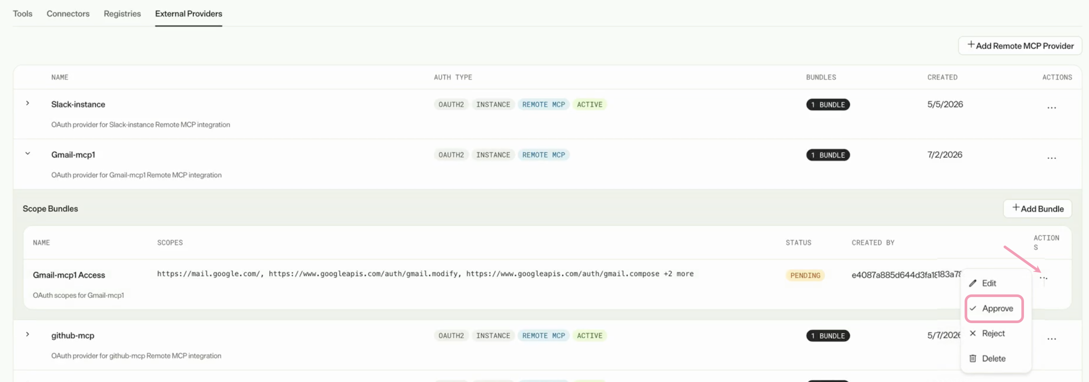Switch to the Connectors tab
1089x382 pixels.
(68, 14)
